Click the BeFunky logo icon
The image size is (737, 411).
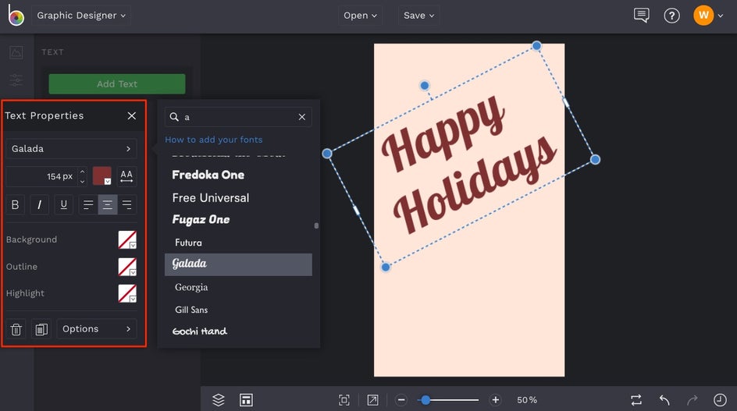(x=16, y=15)
